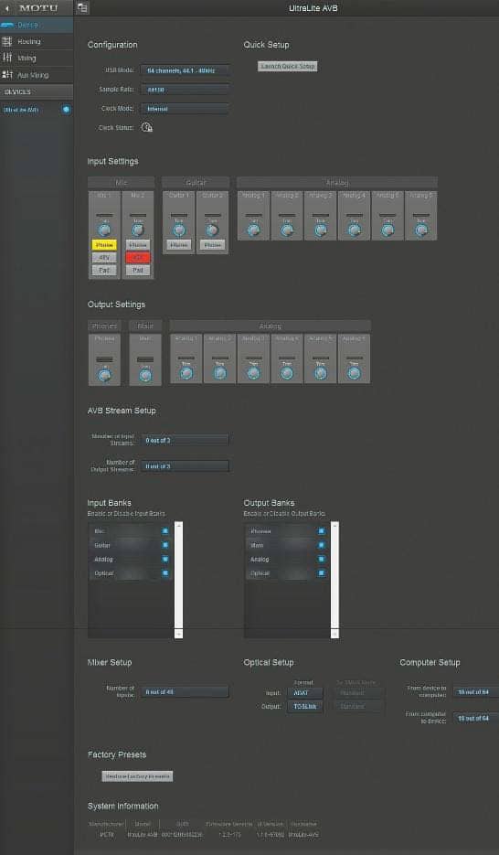499x855 pixels.
Task: Open the Mixer Setup Number of Inputs dropdown
Action: pyautogui.click(x=185, y=692)
